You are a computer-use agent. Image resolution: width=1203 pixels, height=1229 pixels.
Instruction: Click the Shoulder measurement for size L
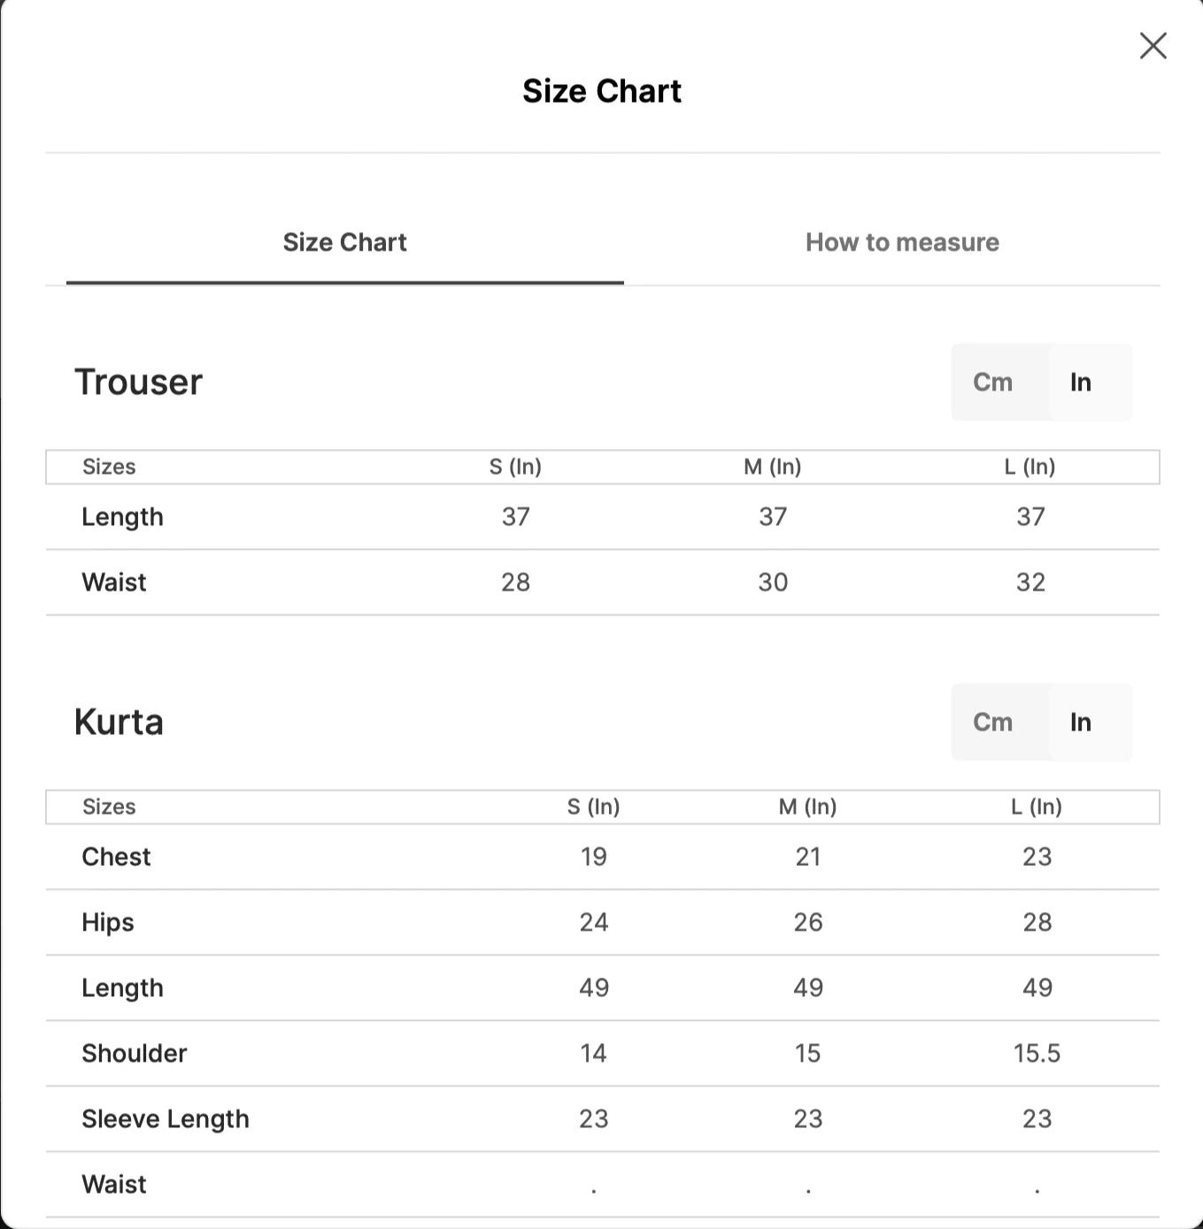(x=1037, y=1053)
